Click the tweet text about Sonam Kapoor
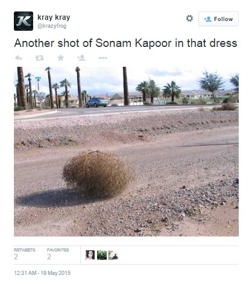 tap(125, 43)
